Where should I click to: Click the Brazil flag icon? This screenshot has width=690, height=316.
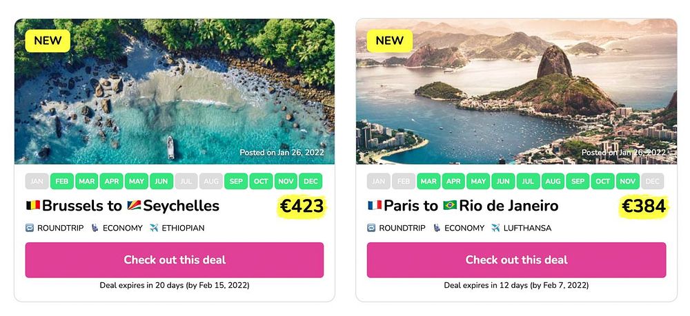point(450,206)
